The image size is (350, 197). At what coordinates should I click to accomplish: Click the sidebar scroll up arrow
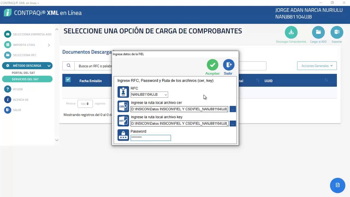pyautogui.click(x=57, y=29)
